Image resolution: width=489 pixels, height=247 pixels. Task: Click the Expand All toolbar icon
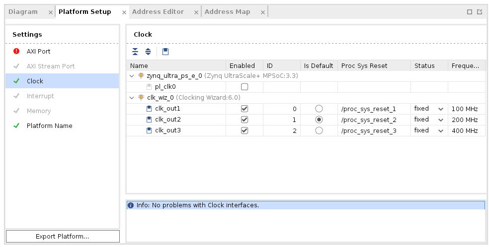(x=148, y=52)
